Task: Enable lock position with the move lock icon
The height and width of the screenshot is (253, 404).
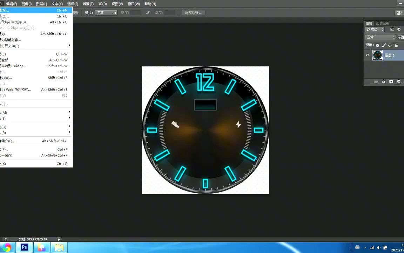Action: 390,45
